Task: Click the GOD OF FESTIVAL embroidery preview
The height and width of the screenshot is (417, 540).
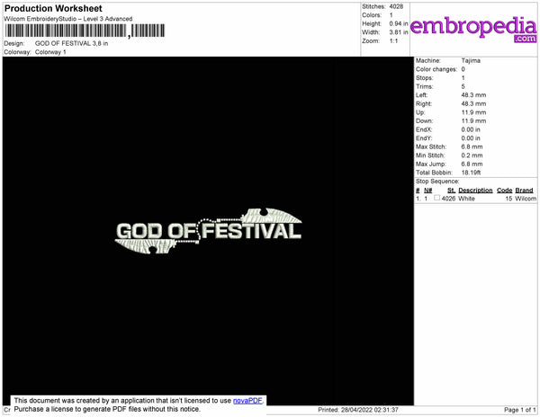Action: click(x=209, y=231)
